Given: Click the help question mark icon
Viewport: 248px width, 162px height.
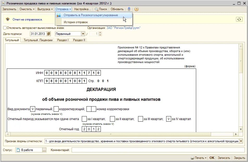Looking at the screenshot, I should tap(136, 9).
